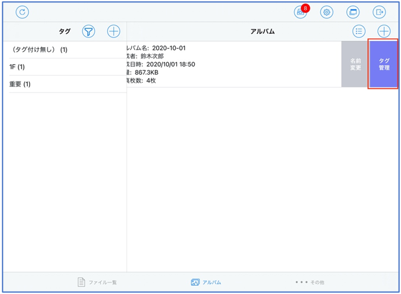Click the タグ管理 tag management button

click(384, 65)
